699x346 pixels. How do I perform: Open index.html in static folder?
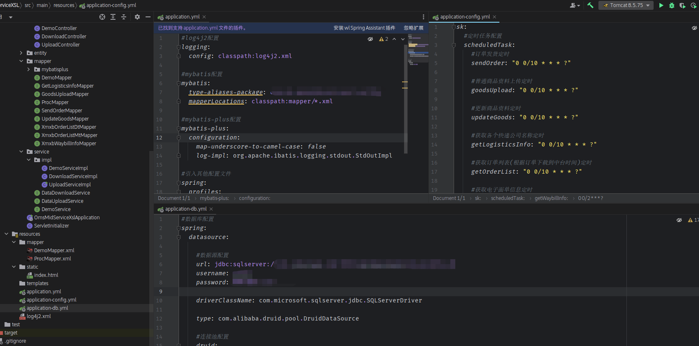tap(46, 275)
